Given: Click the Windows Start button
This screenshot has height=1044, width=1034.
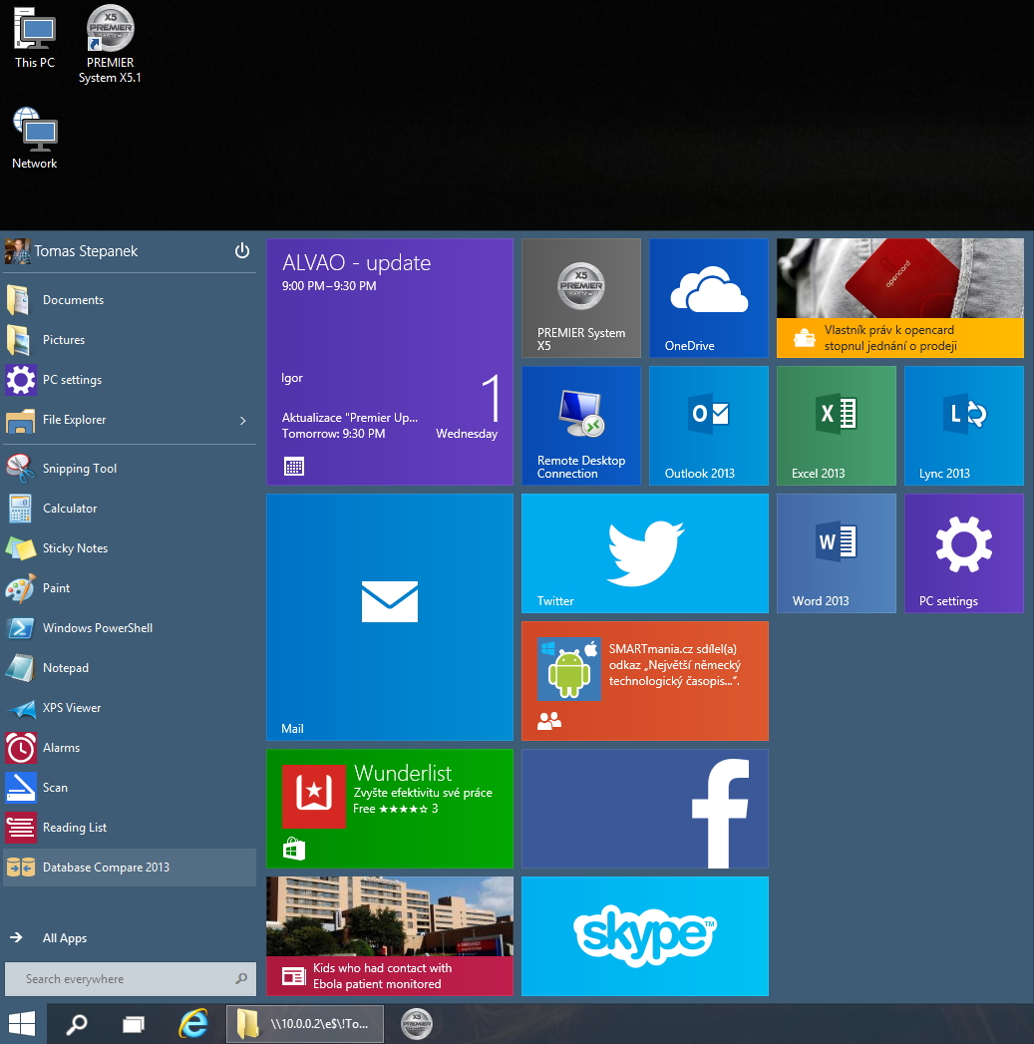Looking at the screenshot, I should click(x=23, y=1024).
